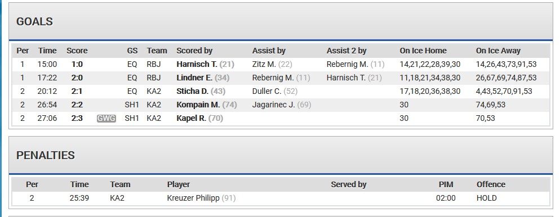Click the Scored by column header
This screenshot has width=560, height=217.
click(x=194, y=51)
